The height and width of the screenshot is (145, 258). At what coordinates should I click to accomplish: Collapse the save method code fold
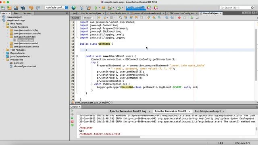77,56
